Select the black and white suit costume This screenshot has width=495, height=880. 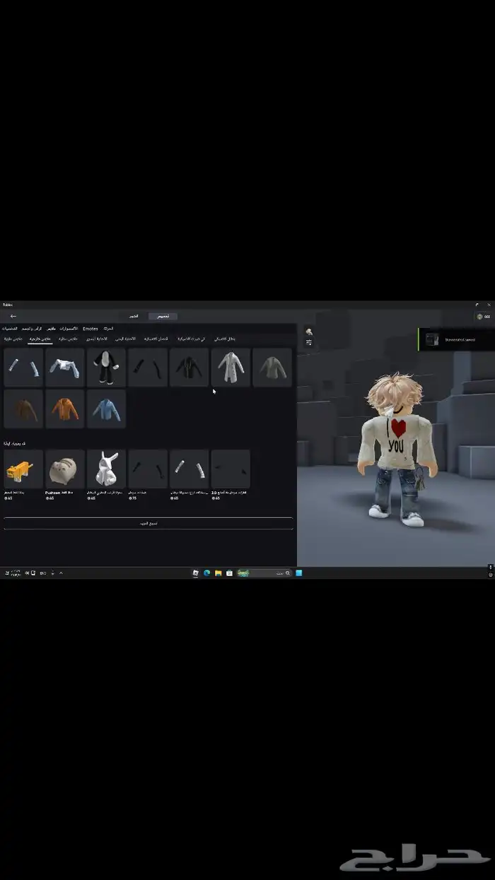pyautogui.click(x=106, y=367)
